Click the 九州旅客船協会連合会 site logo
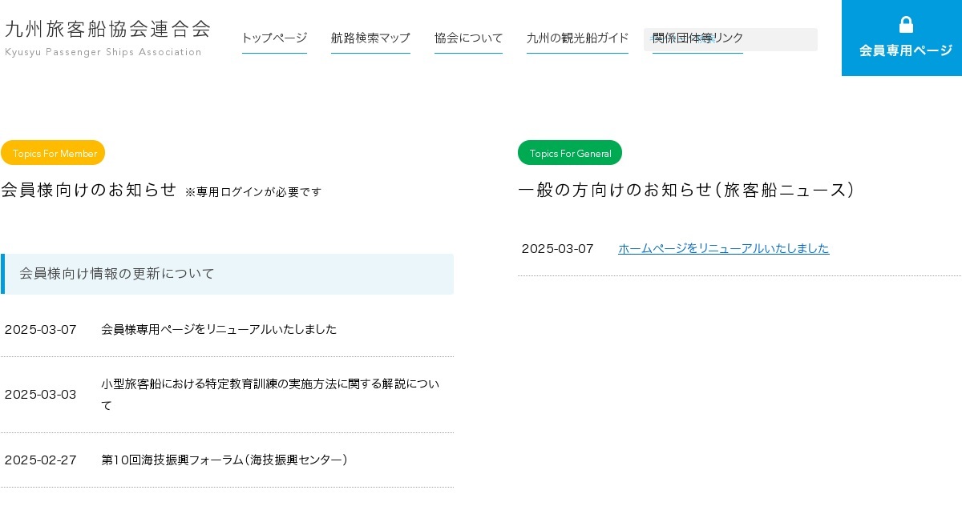Image resolution: width=962 pixels, height=506 pixels. 107,29
